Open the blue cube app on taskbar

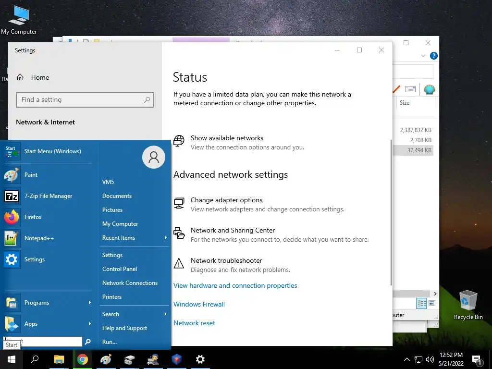pyautogui.click(x=177, y=359)
